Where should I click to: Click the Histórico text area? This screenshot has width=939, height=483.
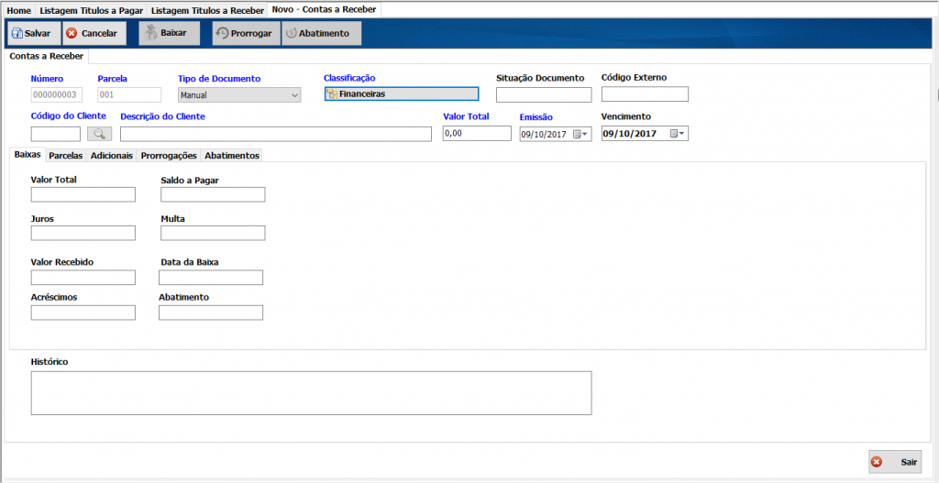(311, 392)
